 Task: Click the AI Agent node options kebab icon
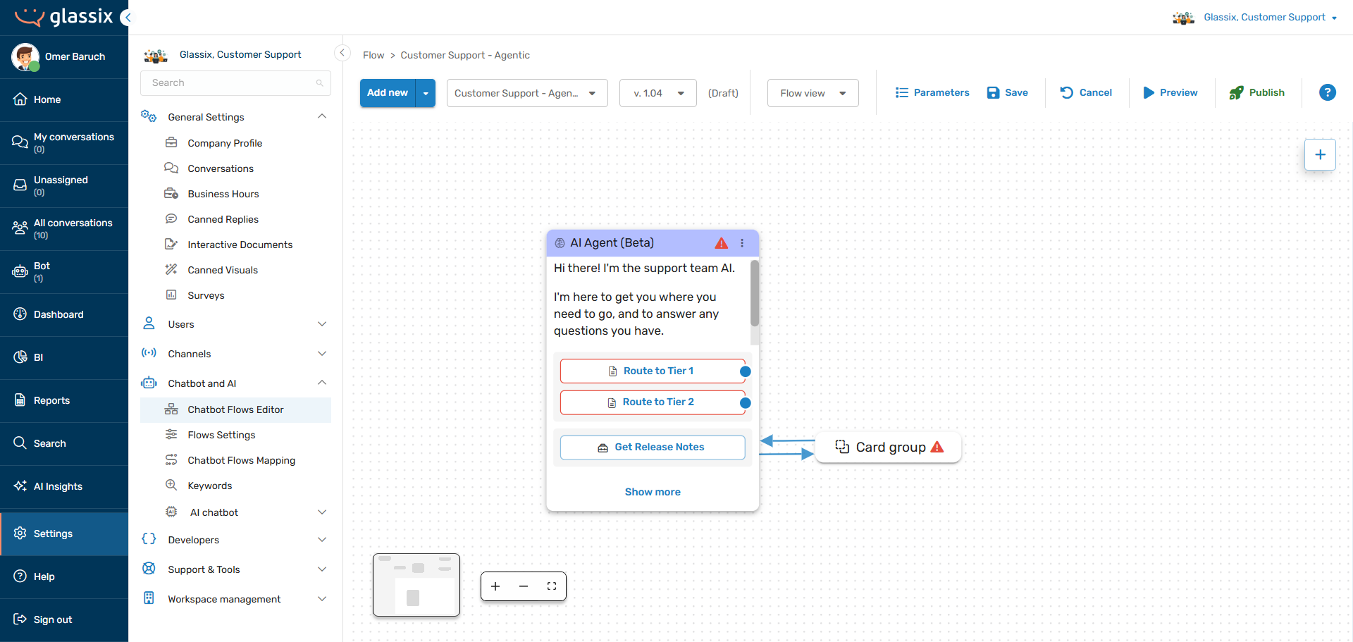tap(742, 243)
